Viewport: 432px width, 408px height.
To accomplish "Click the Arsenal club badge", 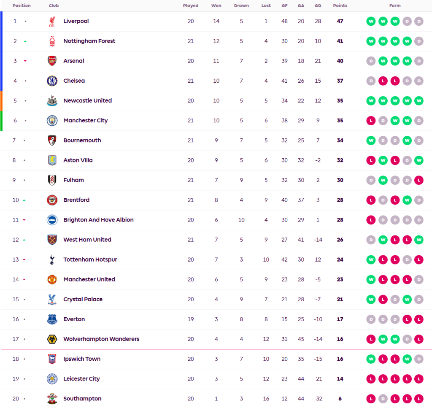I will (52, 61).
